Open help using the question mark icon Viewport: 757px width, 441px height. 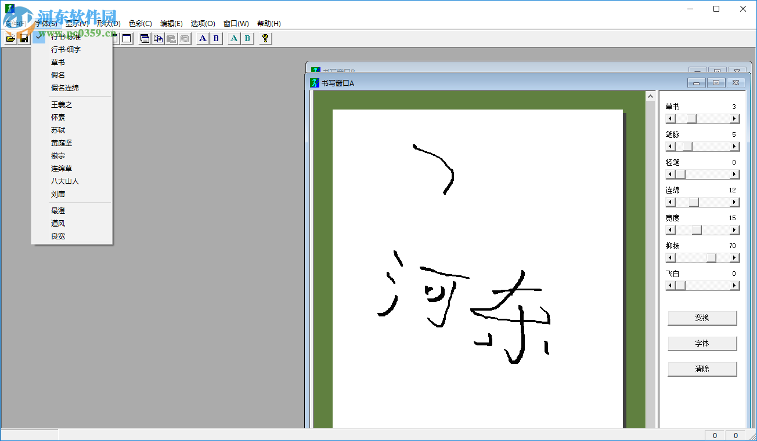click(265, 38)
